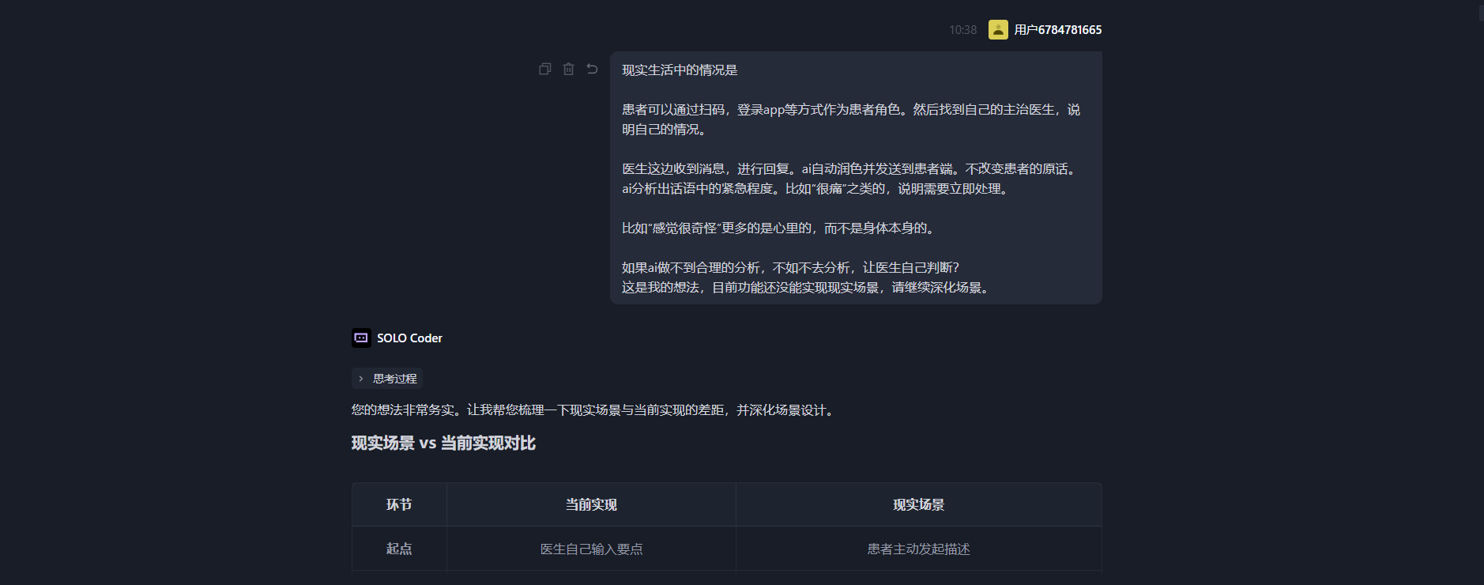Click the 现实场景 table column header
1484x585 pixels.
(918, 504)
